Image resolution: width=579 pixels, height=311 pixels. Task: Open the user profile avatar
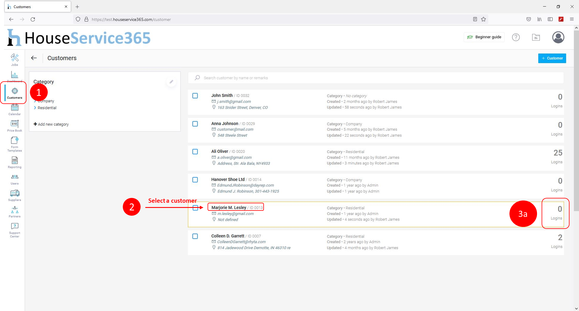pos(558,37)
